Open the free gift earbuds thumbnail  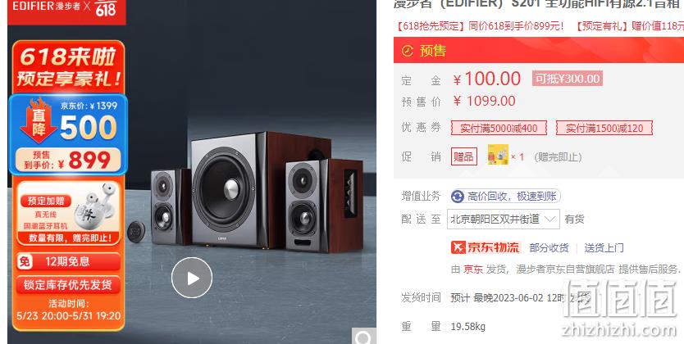(x=498, y=156)
